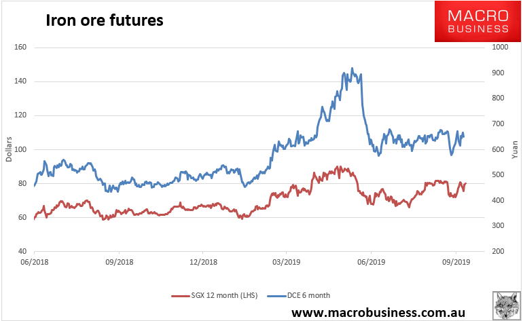
Task: Select the 03/2019 date axis label
Action: click(x=287, y=261)
